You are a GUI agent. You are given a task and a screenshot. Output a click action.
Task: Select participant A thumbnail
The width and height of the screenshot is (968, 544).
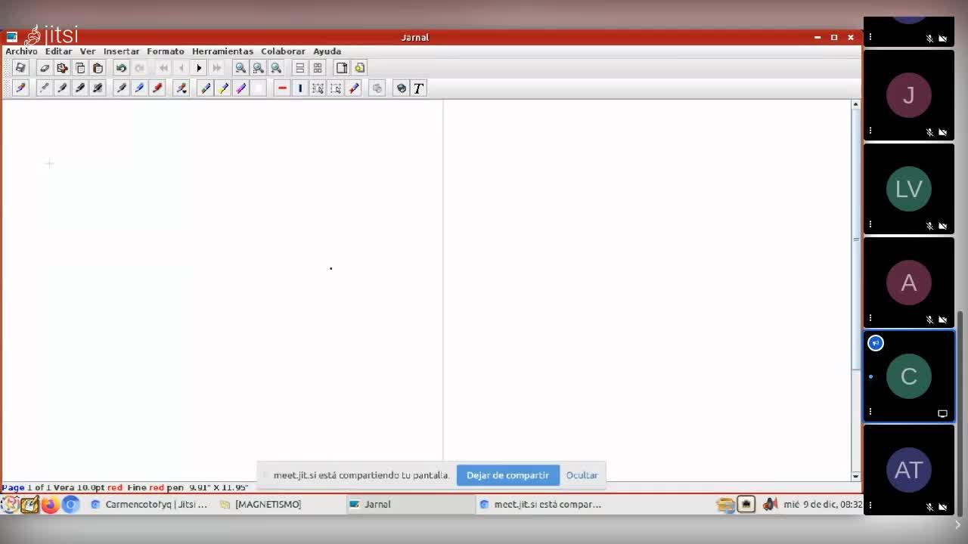point(909,283)
